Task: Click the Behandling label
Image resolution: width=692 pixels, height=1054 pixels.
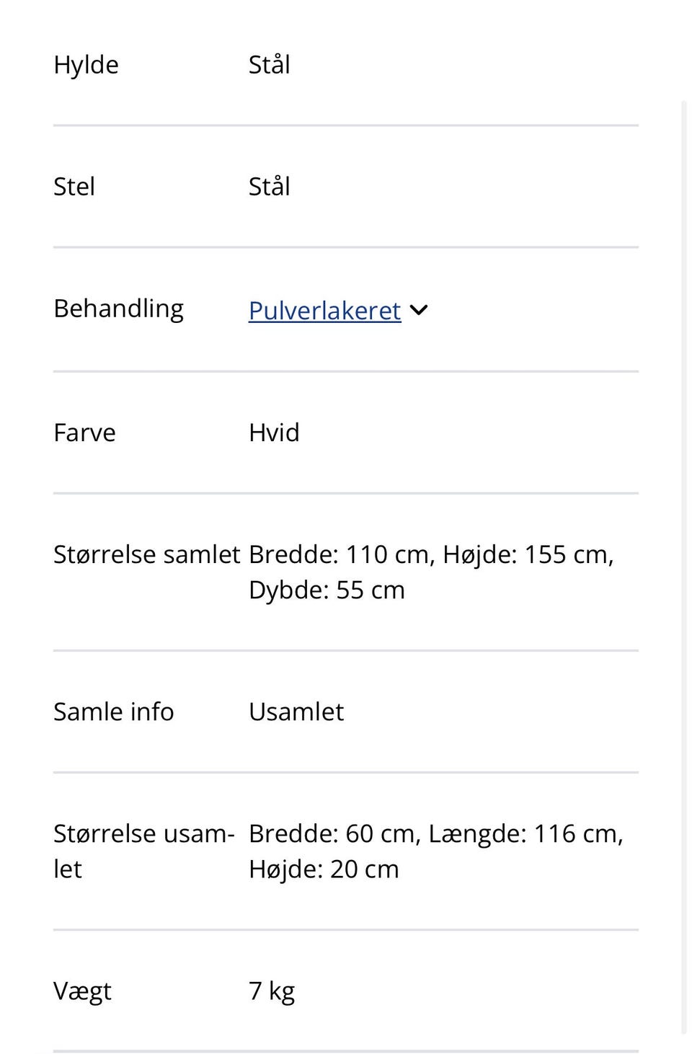Action: [x=118, y=308]
